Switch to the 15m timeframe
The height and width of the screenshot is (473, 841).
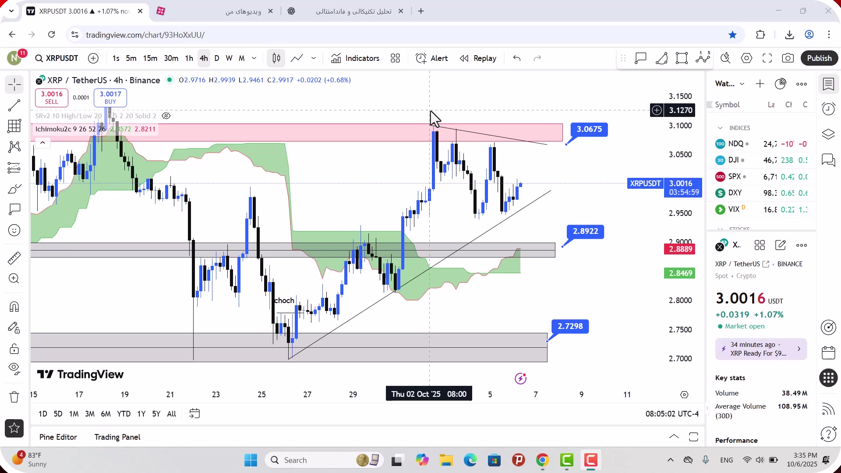pyautogui.click(x=150, y=58)
